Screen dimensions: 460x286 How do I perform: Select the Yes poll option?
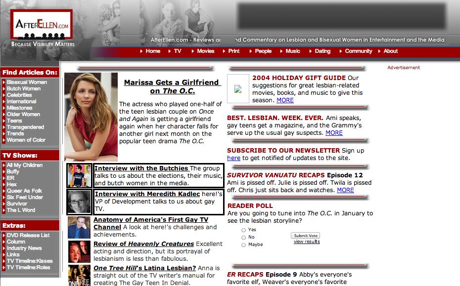(x=243, y=230)
